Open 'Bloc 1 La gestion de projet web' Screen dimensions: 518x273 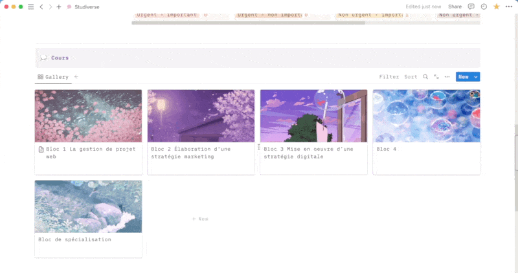pyautogui.click(x=91, y=153)
